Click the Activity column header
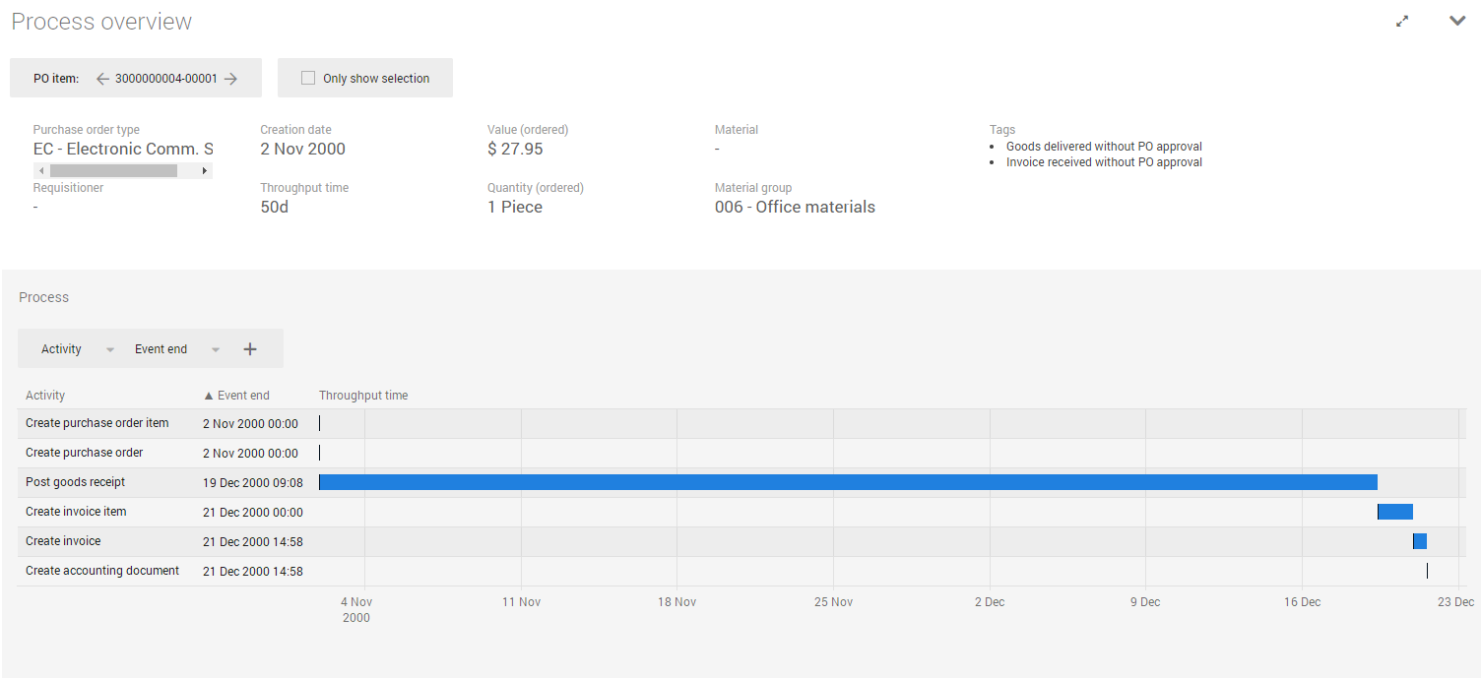This screenshot has height=678, width=1481. (45, 396)
